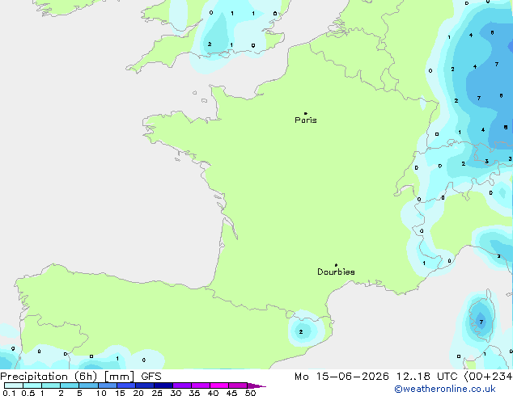
Task: Click the above-50 legend arrow tip
Action: (x=256, y=385)
